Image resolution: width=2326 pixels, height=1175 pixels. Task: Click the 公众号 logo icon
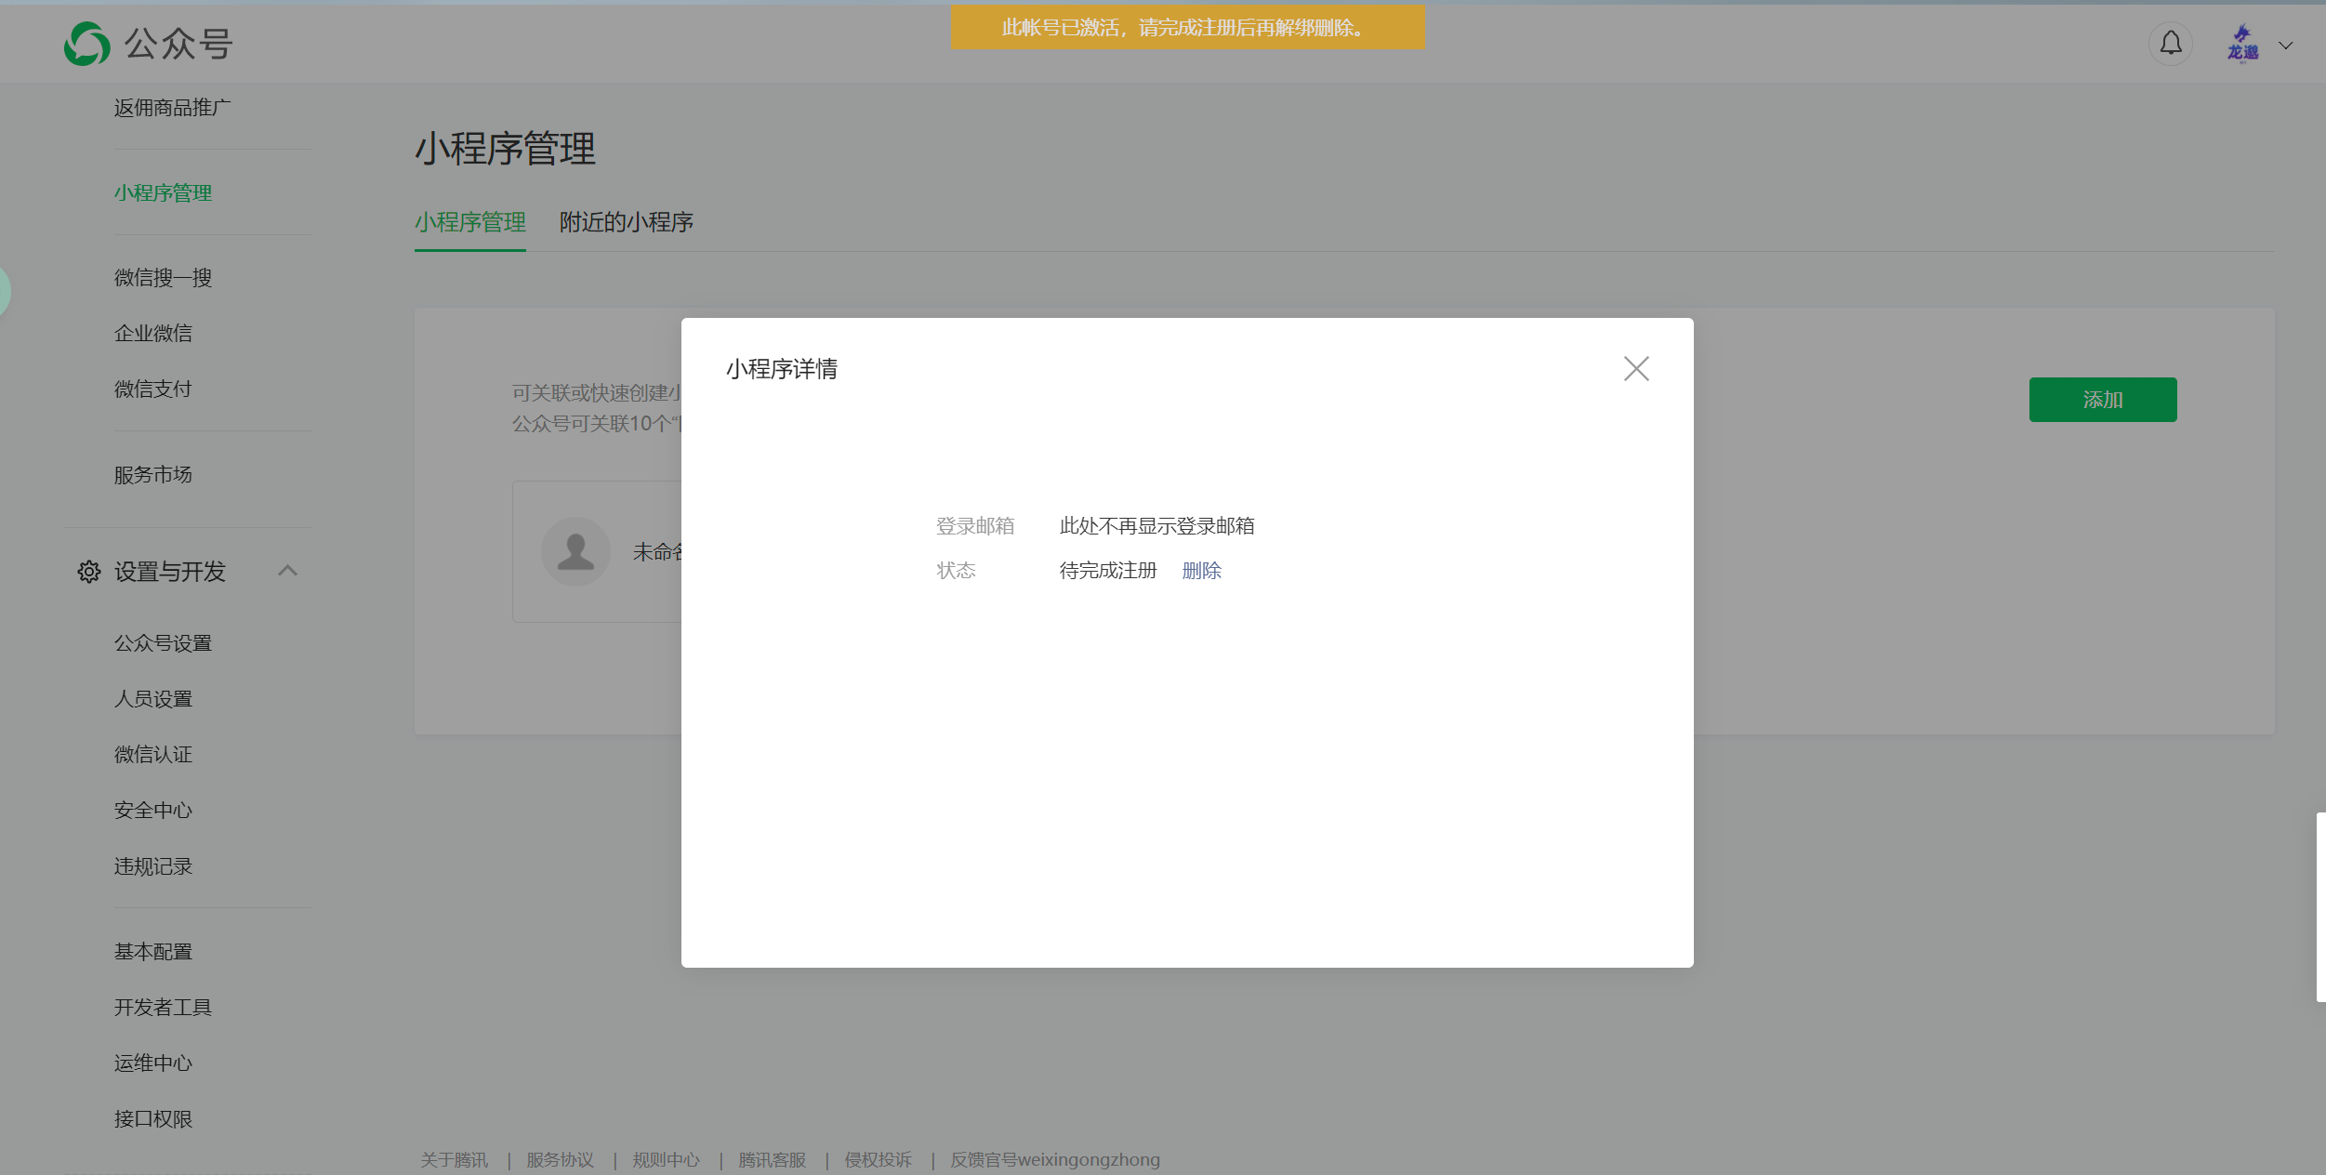(x=87, y=44)
